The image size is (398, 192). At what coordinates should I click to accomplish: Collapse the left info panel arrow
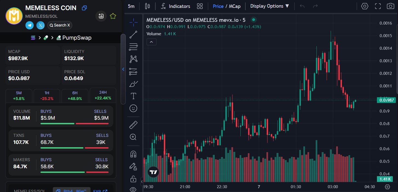(123, 69)
